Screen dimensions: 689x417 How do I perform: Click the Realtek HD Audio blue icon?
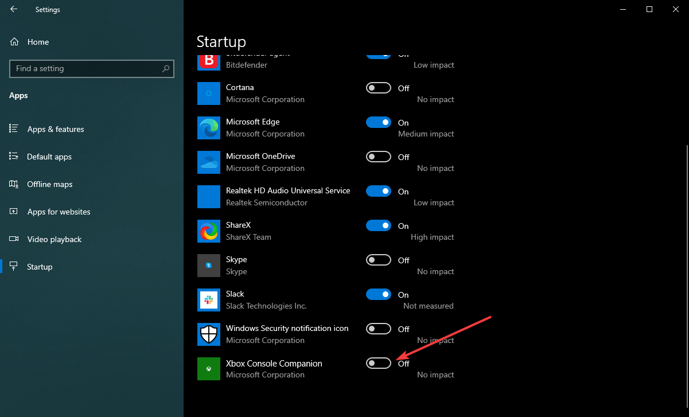(209, 197)
